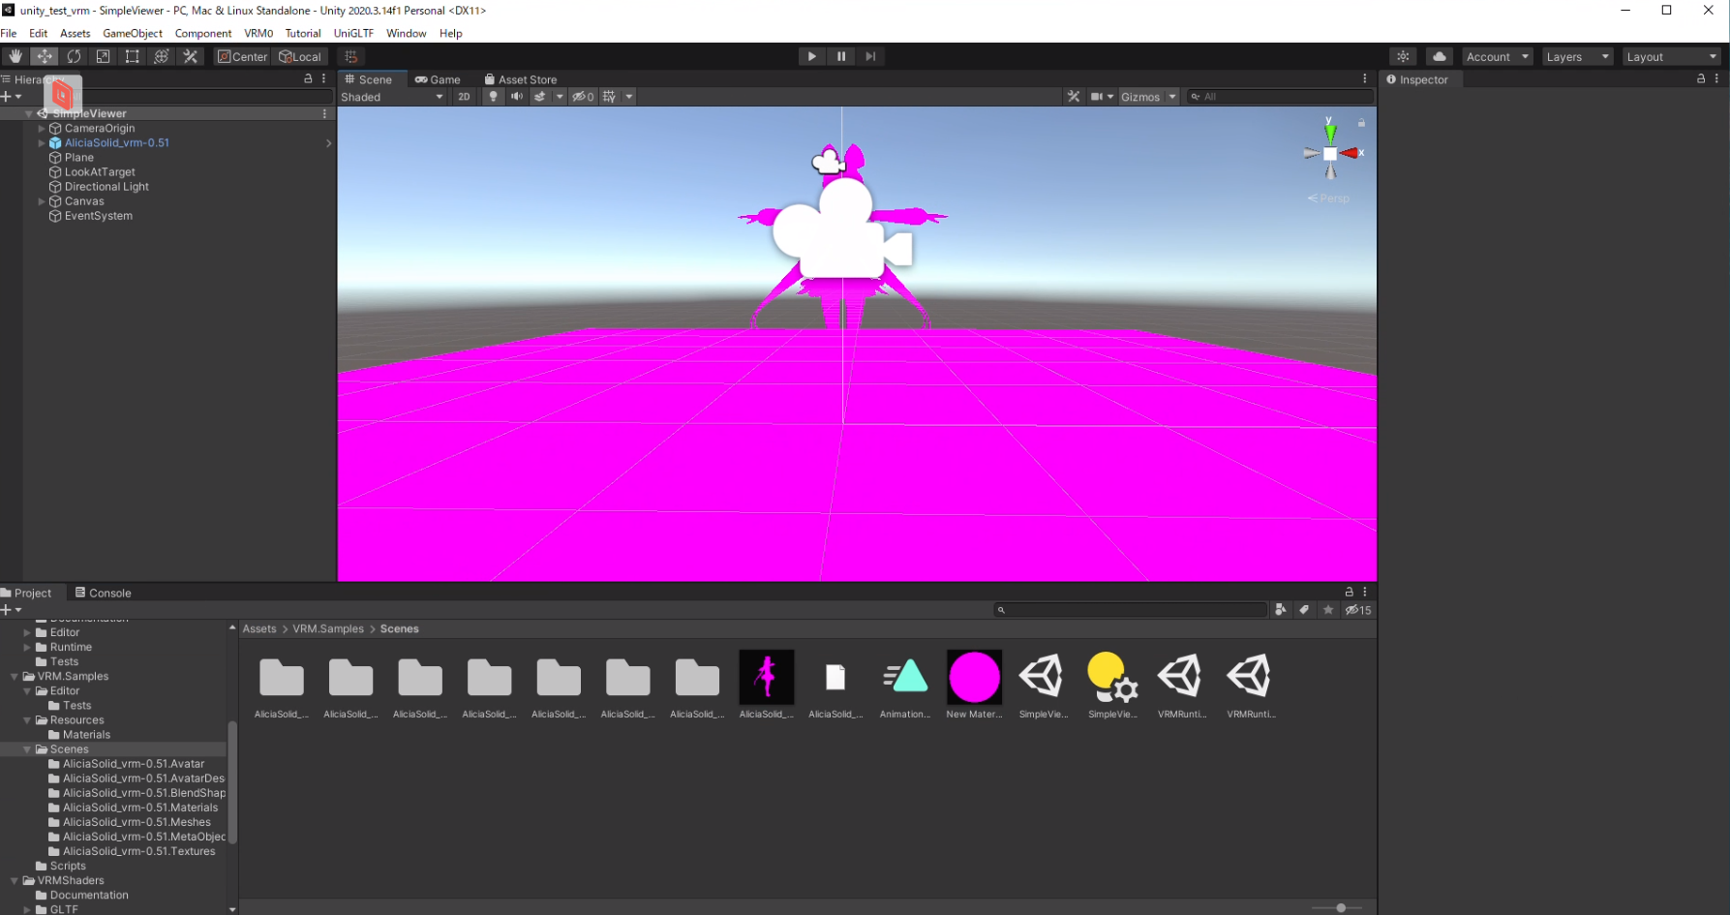1730x915 pixels.
Task: Mute scene audio with the speaker icon
Action: point(516,96)
